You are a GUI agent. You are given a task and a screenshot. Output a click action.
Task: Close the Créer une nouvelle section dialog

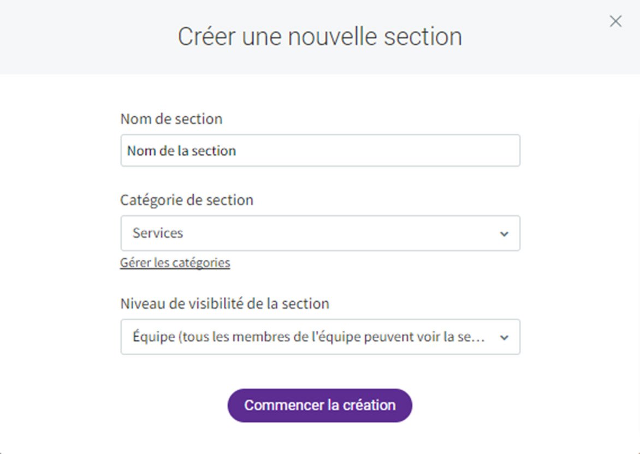click(615, 21)
